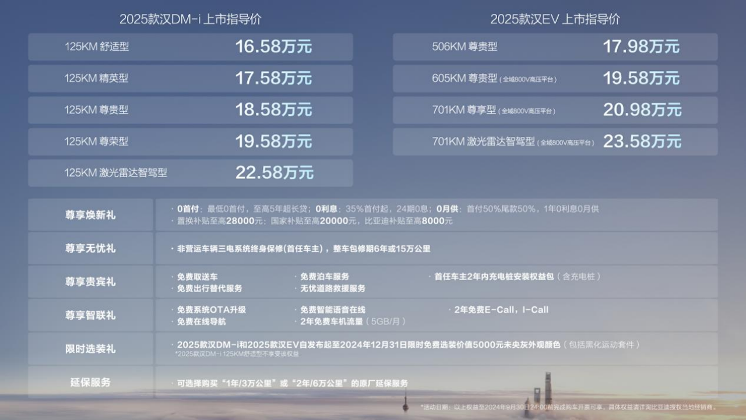Select the 125KM 舒适型 row label
The width and height of the screenshot is (746, 420).
(x=97, y=47)
